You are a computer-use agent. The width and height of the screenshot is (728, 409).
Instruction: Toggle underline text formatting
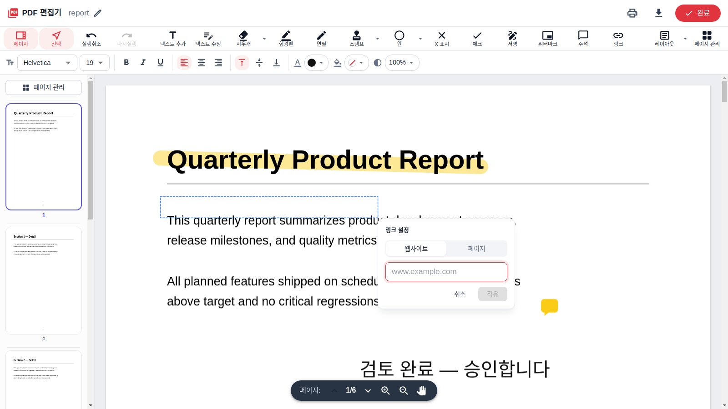click(160, 63)
